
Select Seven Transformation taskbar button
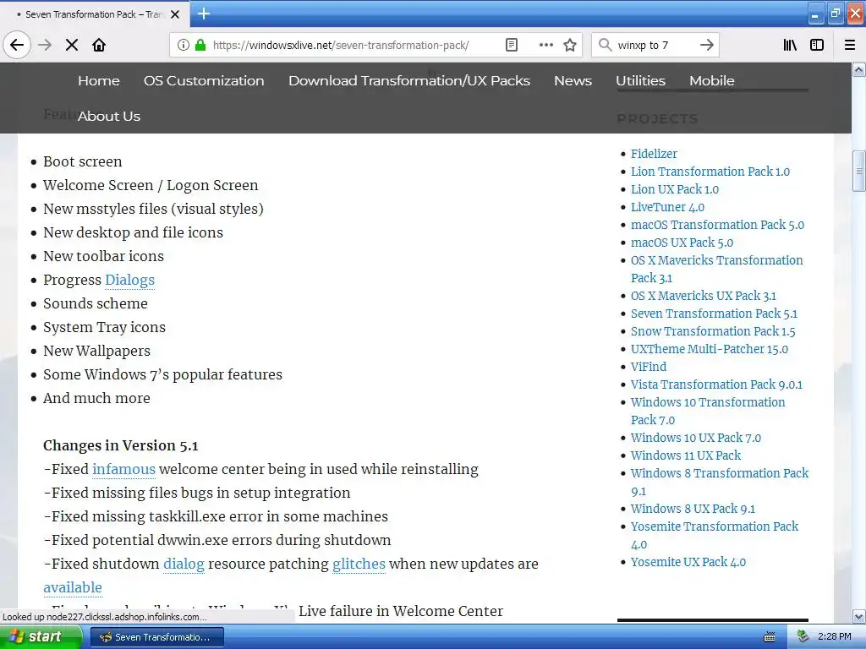(x=156, y=637)
